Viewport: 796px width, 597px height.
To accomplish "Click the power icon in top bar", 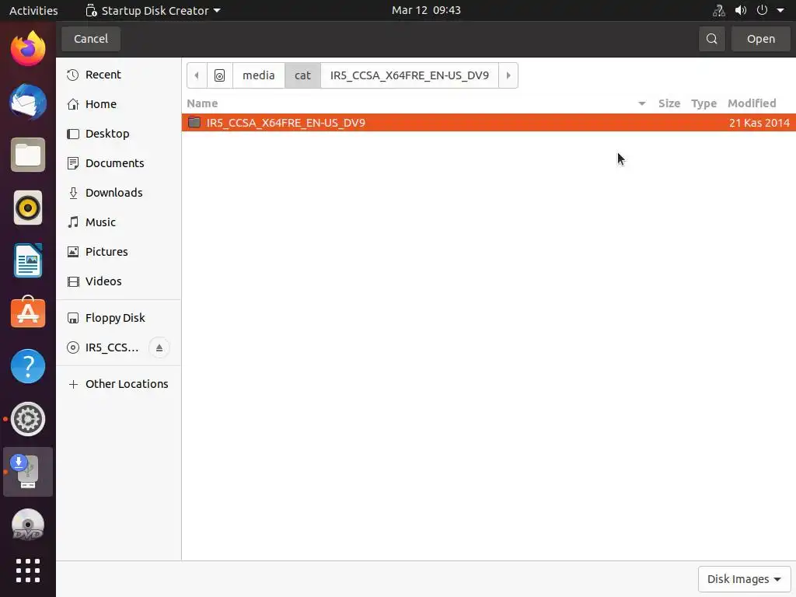I will 762,10.
